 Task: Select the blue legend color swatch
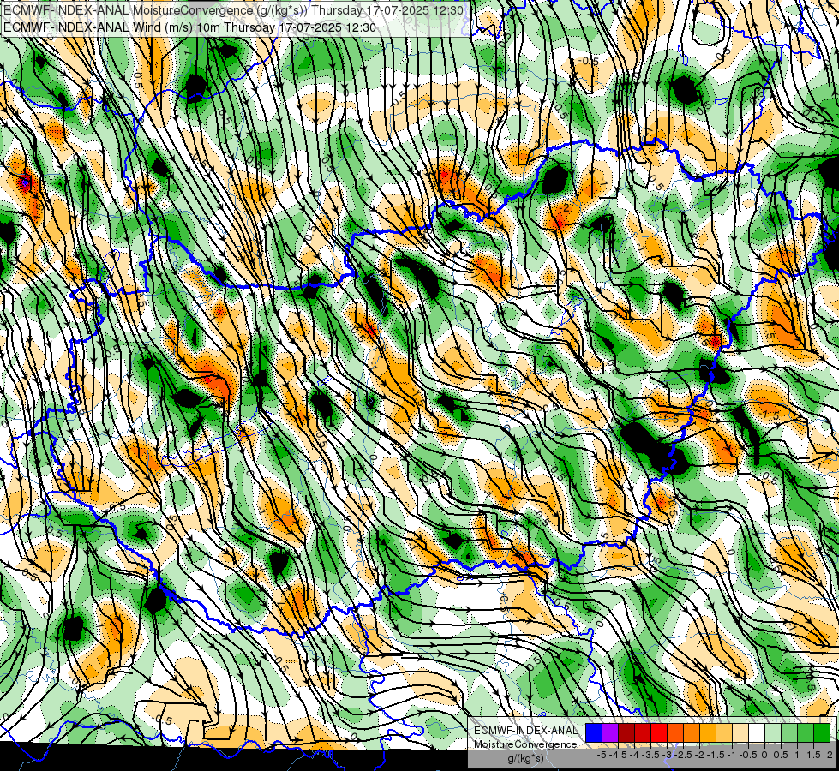594,732
